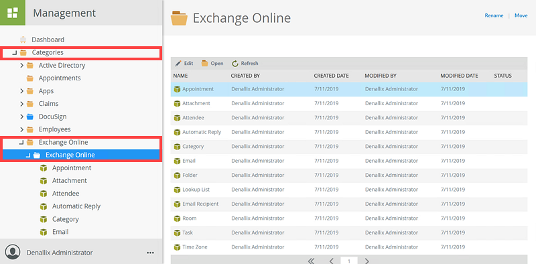Click the Exchange Online page heading folder icon
536x264 pixels.
[179, 18]
